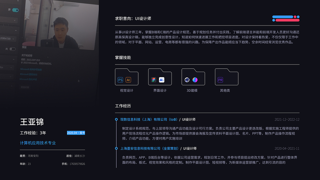Click the 求职意向：UI设计师 heading
The width and height of the screenshot is (320, 180).
[133, 18]
